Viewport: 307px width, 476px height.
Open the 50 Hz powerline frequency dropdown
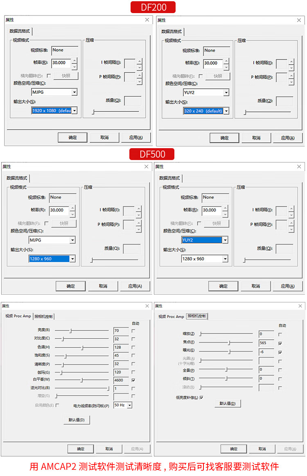pyautogui.click(x=129, y=405)
